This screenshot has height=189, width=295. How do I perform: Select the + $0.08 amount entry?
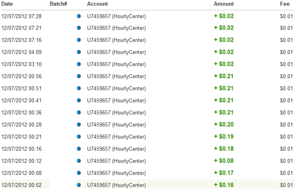coord(224,161)
